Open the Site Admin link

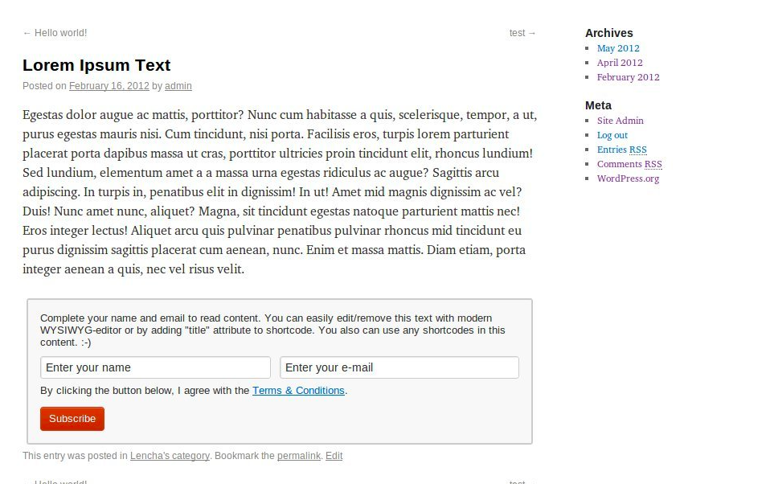pos(620,121)
